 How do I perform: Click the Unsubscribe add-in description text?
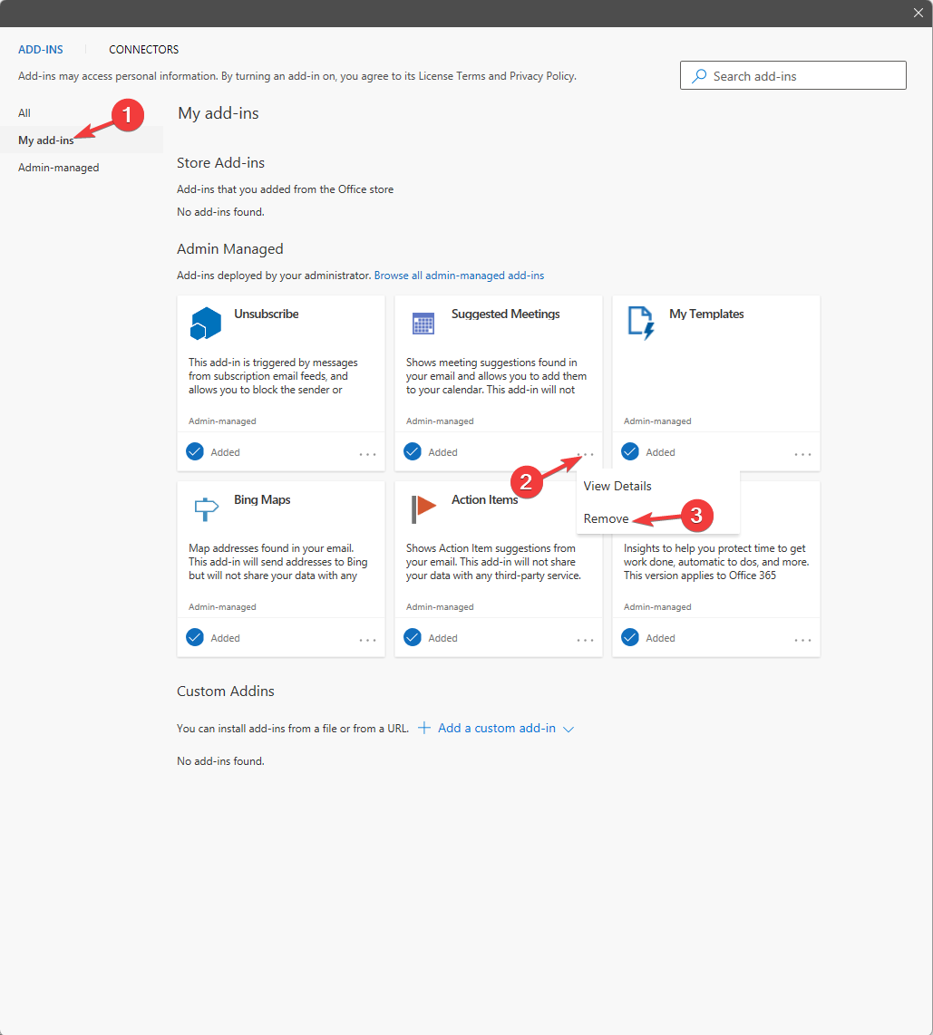pos(273,376)
